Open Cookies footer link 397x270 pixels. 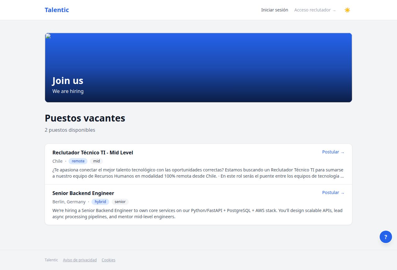pos(109,260)
